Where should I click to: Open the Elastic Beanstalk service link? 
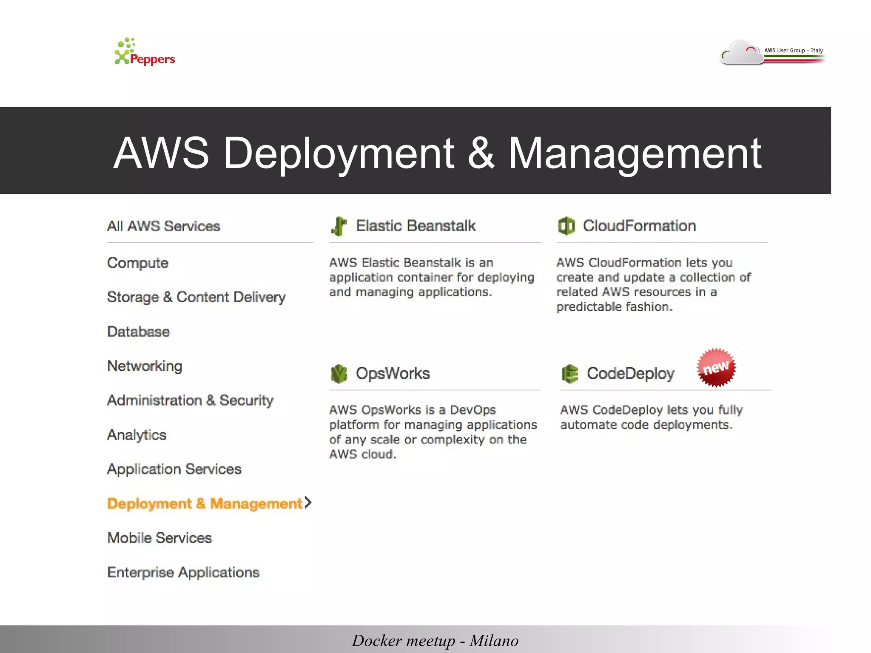(416, 226)
